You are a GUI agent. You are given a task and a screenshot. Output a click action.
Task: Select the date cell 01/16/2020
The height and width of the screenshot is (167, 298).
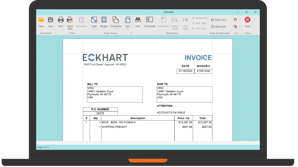pyautogui.click(x=186, y=71)
